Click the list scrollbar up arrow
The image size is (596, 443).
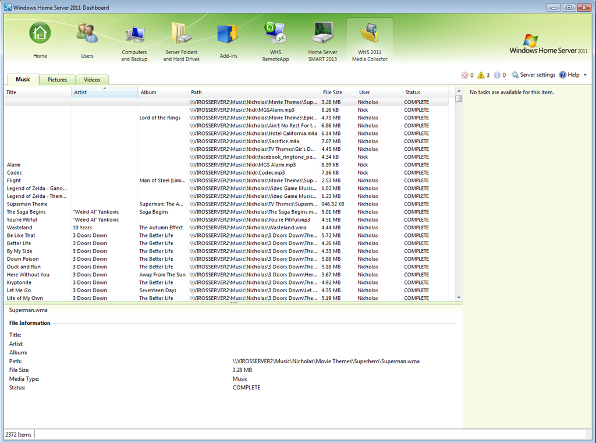click(459, 91)
